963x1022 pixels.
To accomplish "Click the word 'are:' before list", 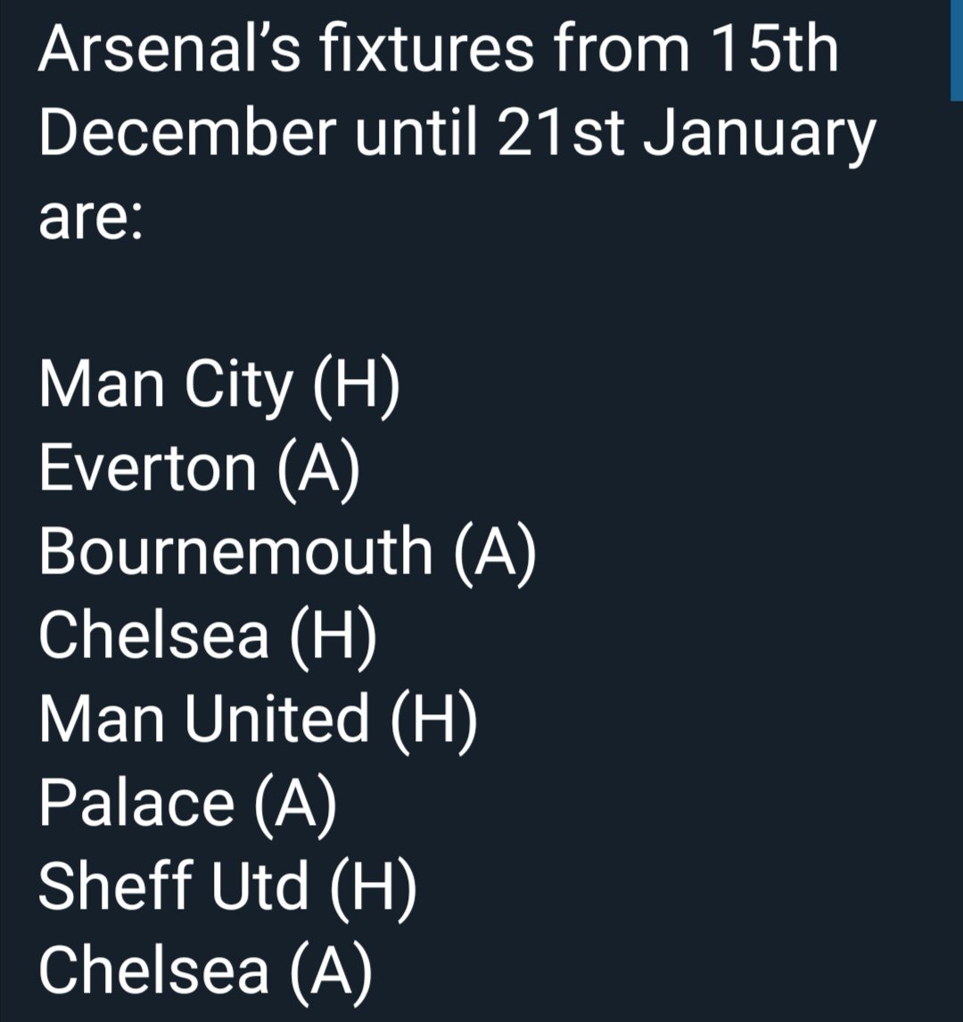I will [91, 218].
